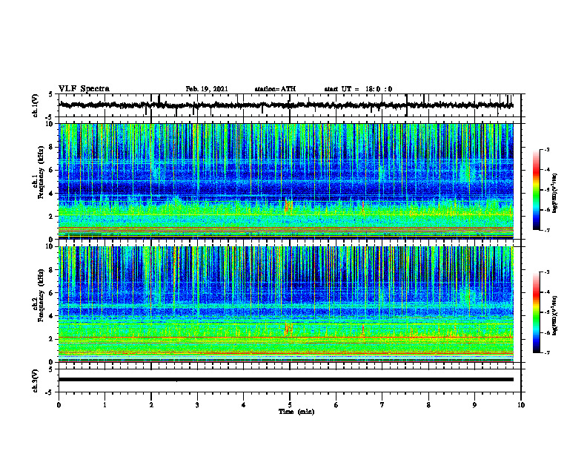Click the "ch.3(V)" axis label
The width and height of the screenshot is (587, 454).
tap(36, 381)
